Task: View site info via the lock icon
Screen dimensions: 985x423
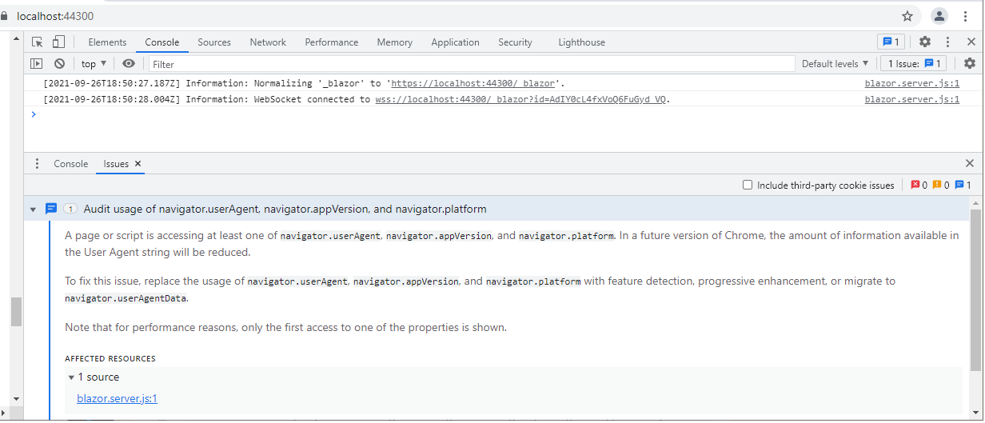Action: (x=4, y=16)
